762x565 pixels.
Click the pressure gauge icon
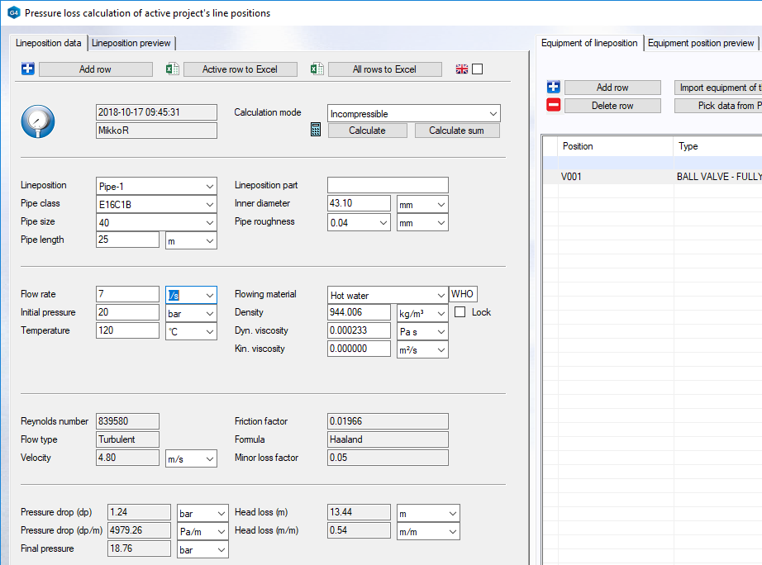[36, 121]
